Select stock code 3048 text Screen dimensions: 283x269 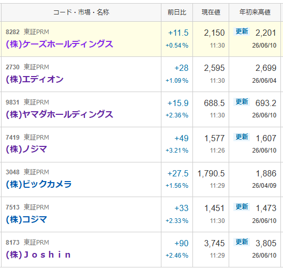tap(12, 172)
